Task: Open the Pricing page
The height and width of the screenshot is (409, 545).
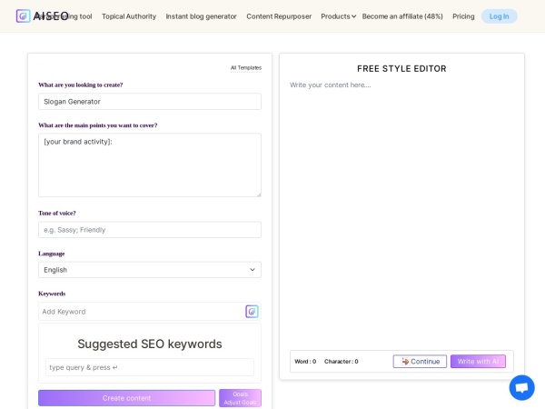Action: click(463, 16)
